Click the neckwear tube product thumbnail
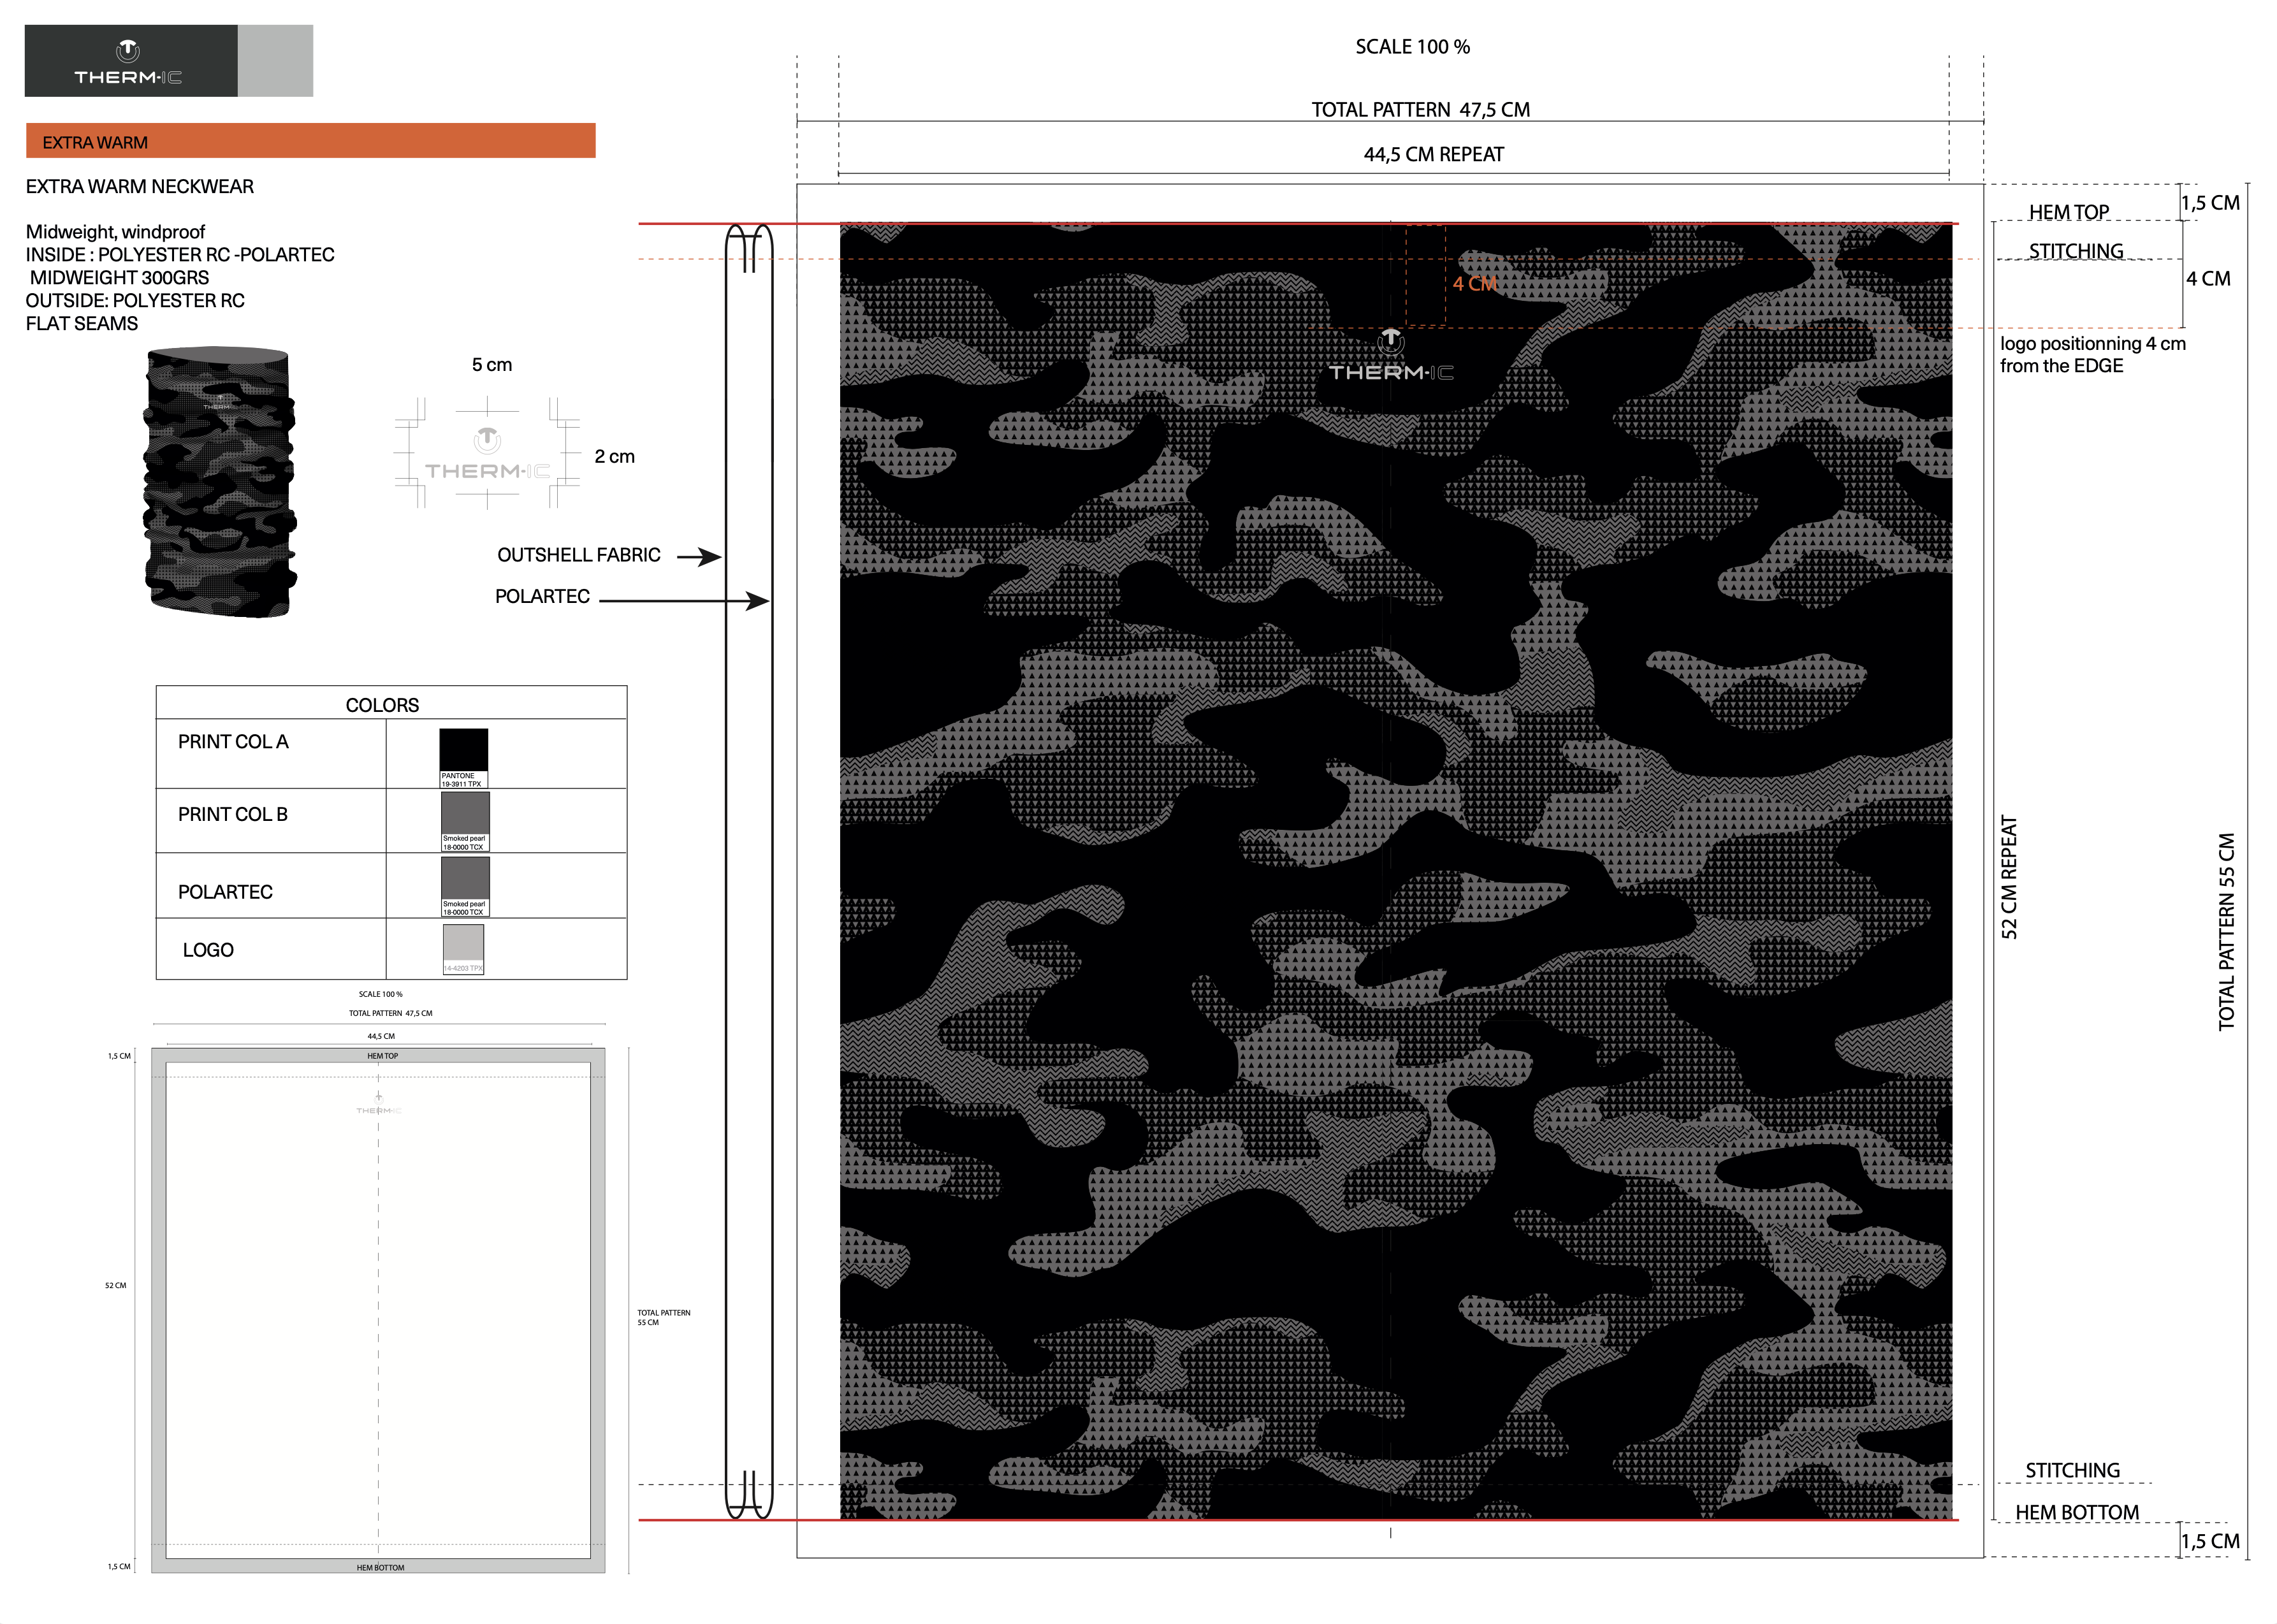 tap(220, 482)
